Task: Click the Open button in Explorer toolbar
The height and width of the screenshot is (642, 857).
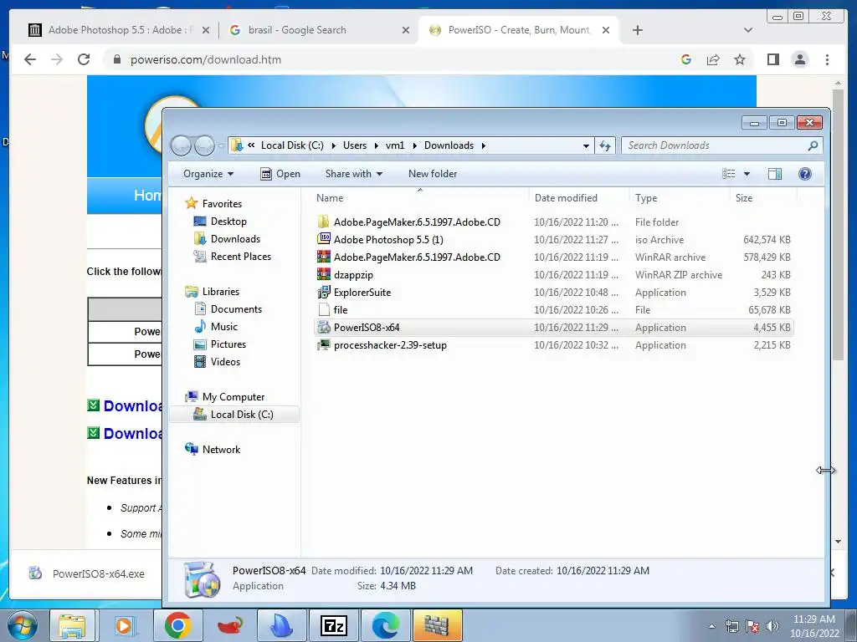Action: tap(280, 174)
